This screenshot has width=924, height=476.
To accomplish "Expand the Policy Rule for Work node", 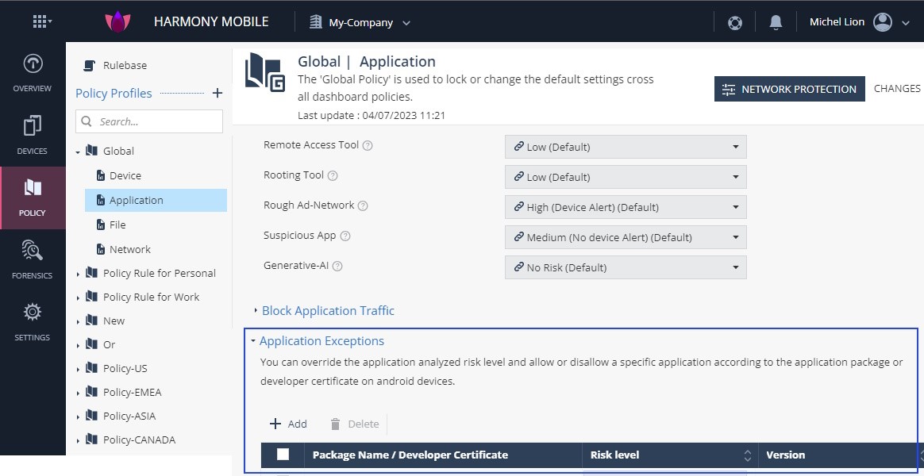I will click(x=78, y=298).
